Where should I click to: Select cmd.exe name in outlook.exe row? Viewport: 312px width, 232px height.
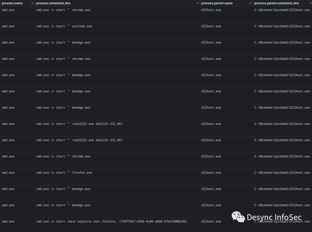click(8, 26)
